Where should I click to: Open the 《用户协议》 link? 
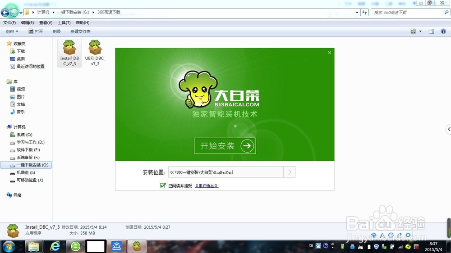pyautogui.click(x=207, y=186)
